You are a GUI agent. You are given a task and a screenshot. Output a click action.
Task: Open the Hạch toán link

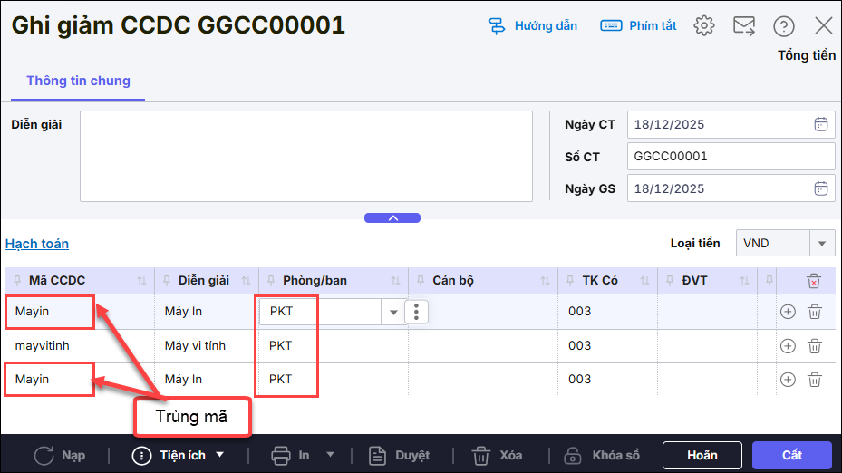pyautogui.click(x=37, y=244)
